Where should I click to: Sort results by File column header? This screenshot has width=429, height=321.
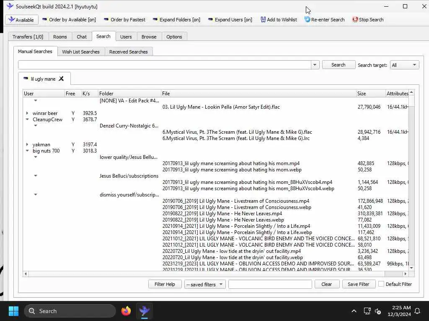point(258,93)
